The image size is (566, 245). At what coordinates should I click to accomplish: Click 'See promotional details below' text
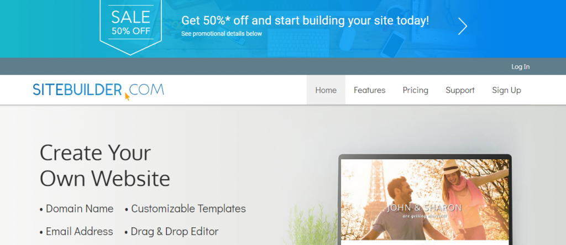click(x=221, y=34)
